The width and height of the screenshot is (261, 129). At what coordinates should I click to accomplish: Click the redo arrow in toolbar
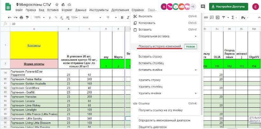point(15,17)
